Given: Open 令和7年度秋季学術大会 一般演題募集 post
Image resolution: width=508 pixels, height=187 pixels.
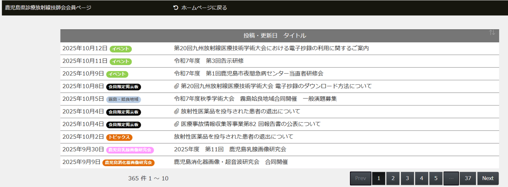Looking at the screenshot, I should coord(255,99).
